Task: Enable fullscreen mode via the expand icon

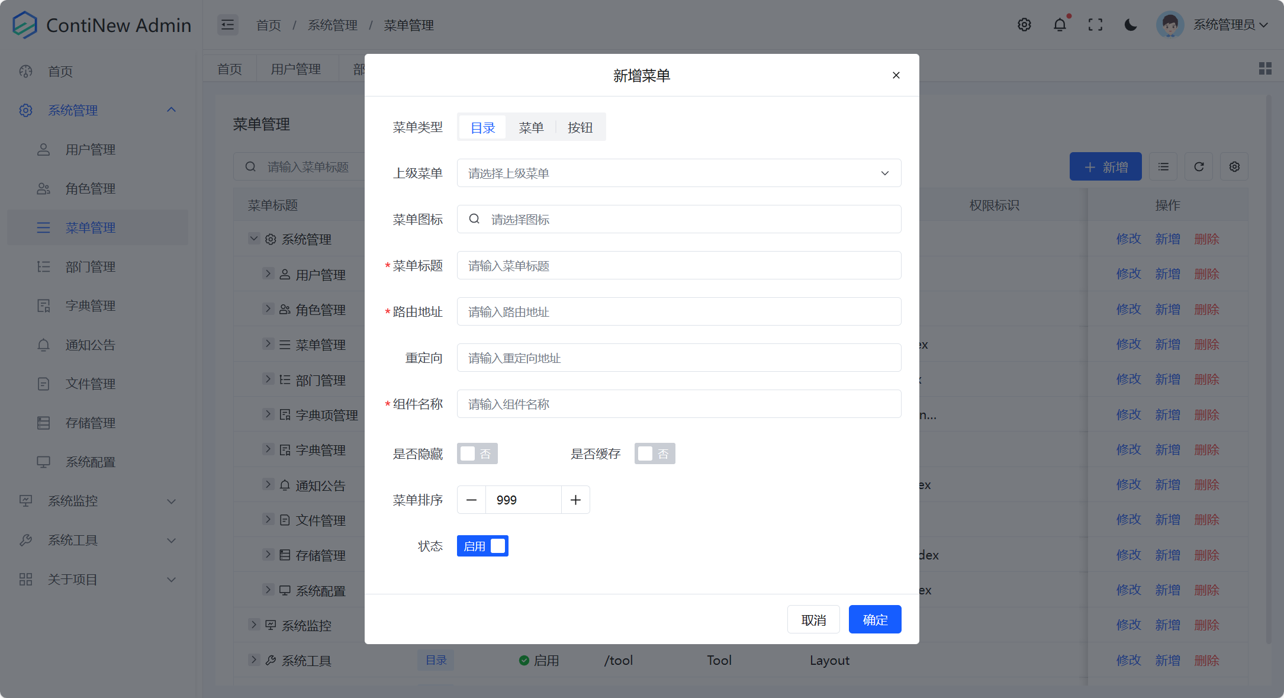Action: [x=1095, y=25]
